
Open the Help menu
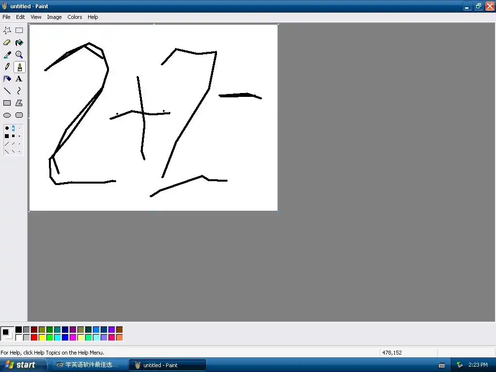(93, 17)
